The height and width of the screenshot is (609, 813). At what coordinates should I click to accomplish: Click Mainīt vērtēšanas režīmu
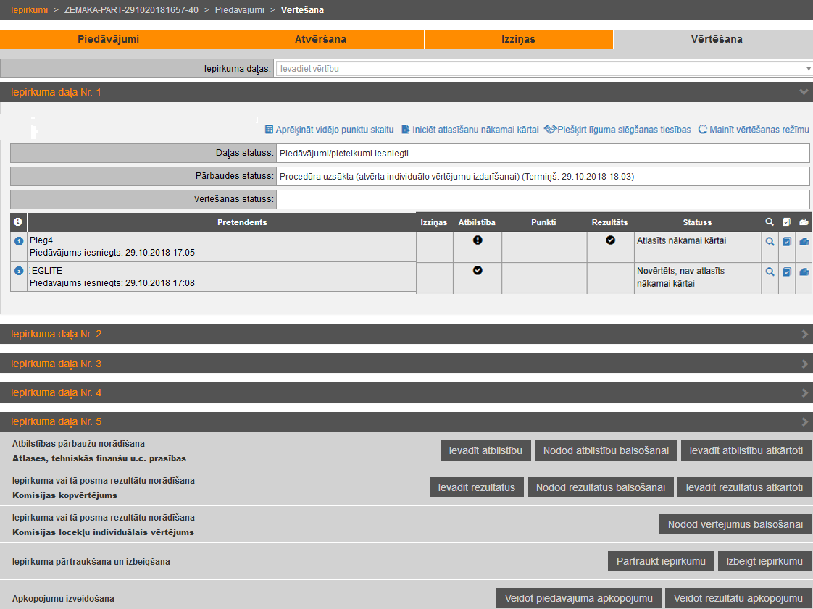pyautogui.click(x=754, y=130)
